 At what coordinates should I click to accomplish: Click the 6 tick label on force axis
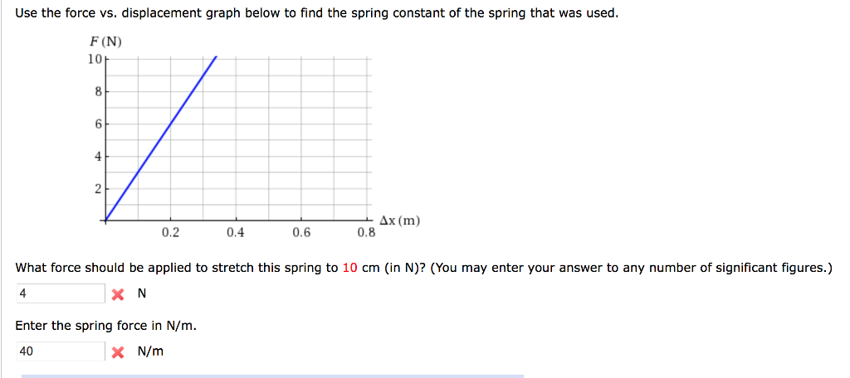(98, 124)
